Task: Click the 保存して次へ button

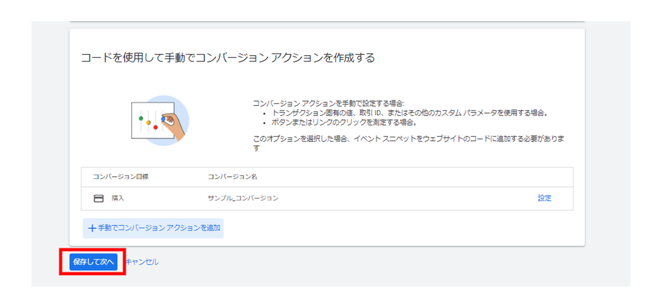Action: [93, 262]
